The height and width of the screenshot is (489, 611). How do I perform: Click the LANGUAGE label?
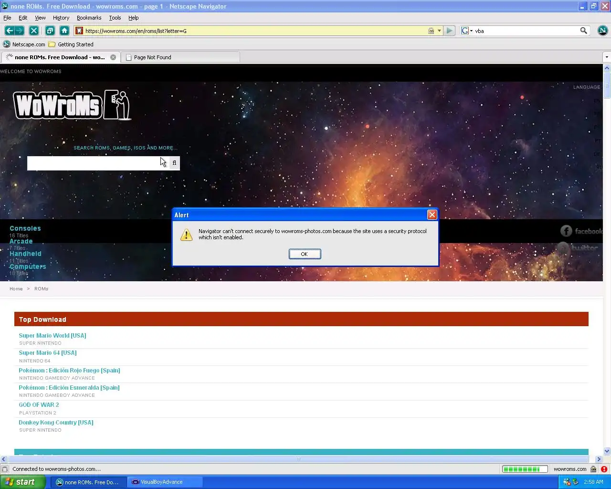[x=587, y=87]
